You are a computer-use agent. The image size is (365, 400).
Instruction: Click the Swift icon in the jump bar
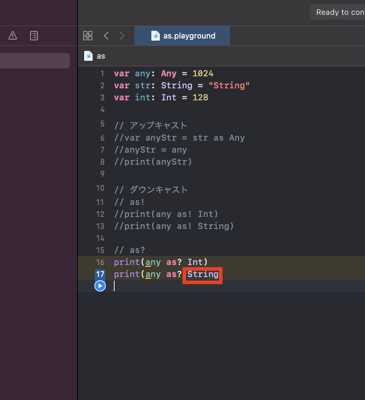coord(88,56)
